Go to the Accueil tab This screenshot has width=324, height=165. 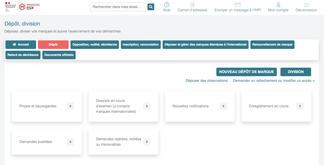[21, 45]
